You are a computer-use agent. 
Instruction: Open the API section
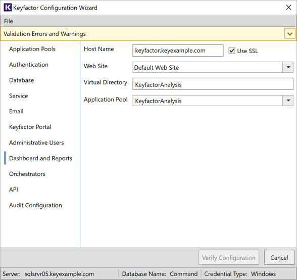pyautogui.click(x=14, y=190)
